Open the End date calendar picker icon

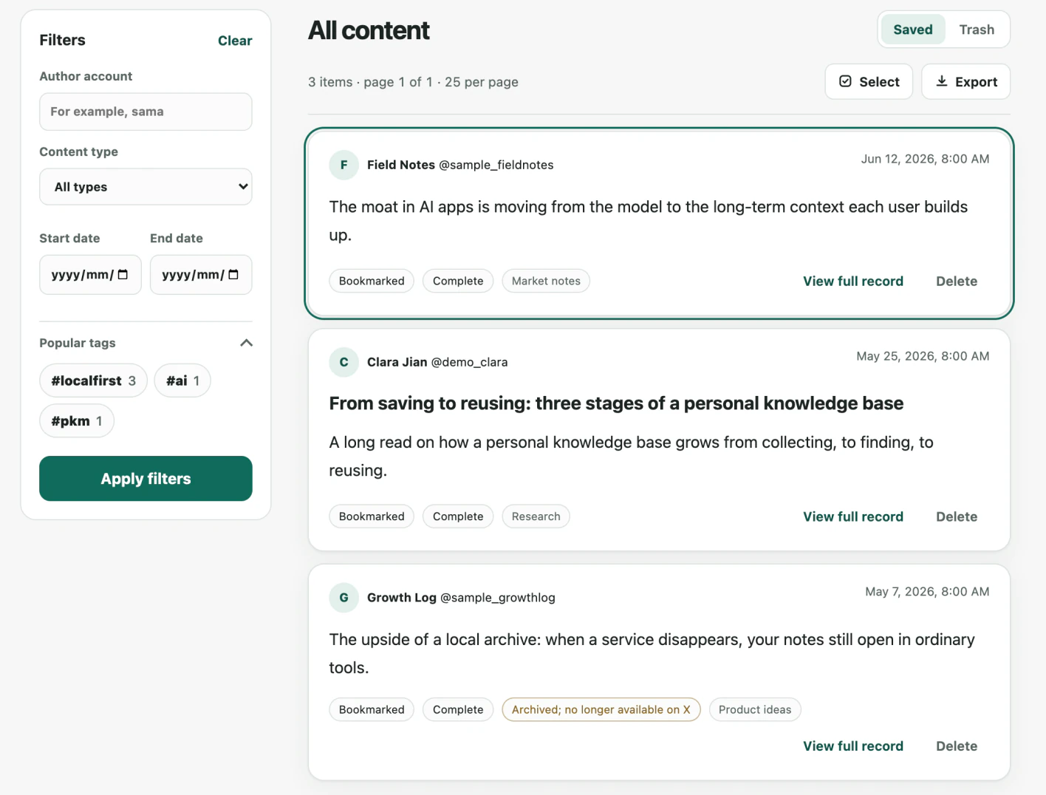(x=233, y=275)
